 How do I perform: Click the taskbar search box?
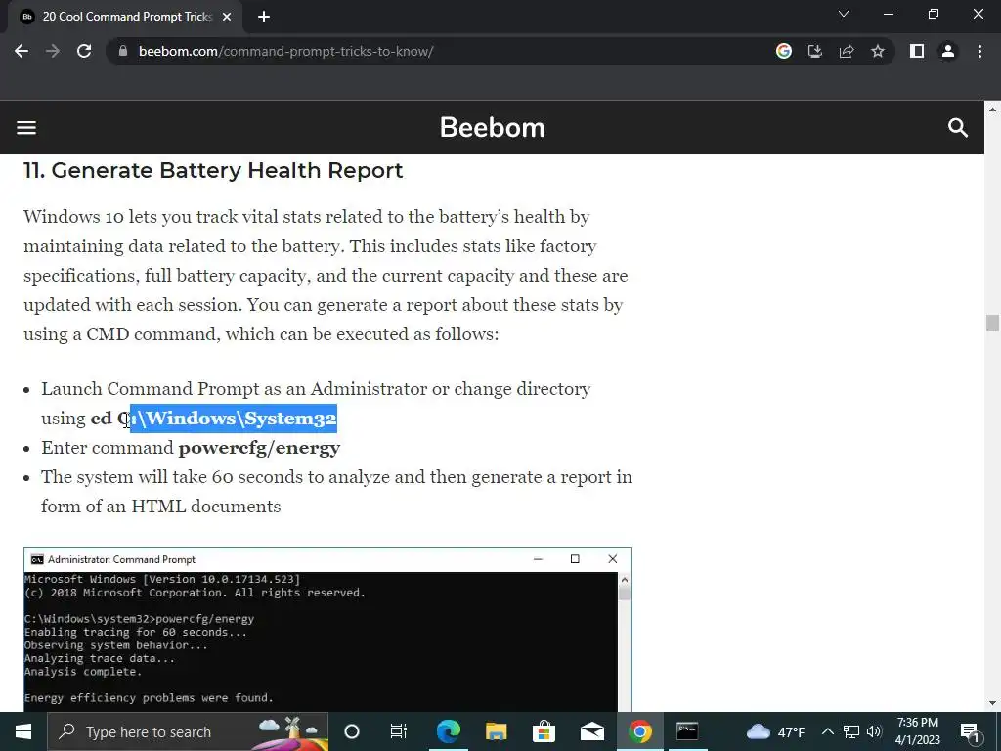click(x=188, y=731)
